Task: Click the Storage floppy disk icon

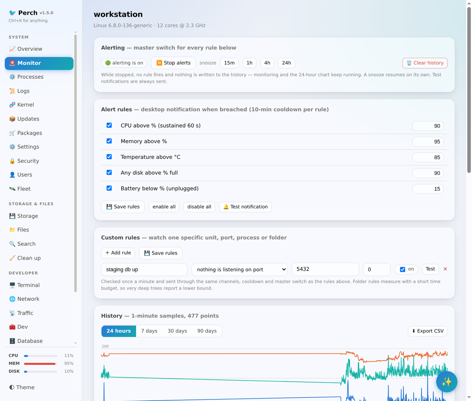Action: (x=12, y=216)
